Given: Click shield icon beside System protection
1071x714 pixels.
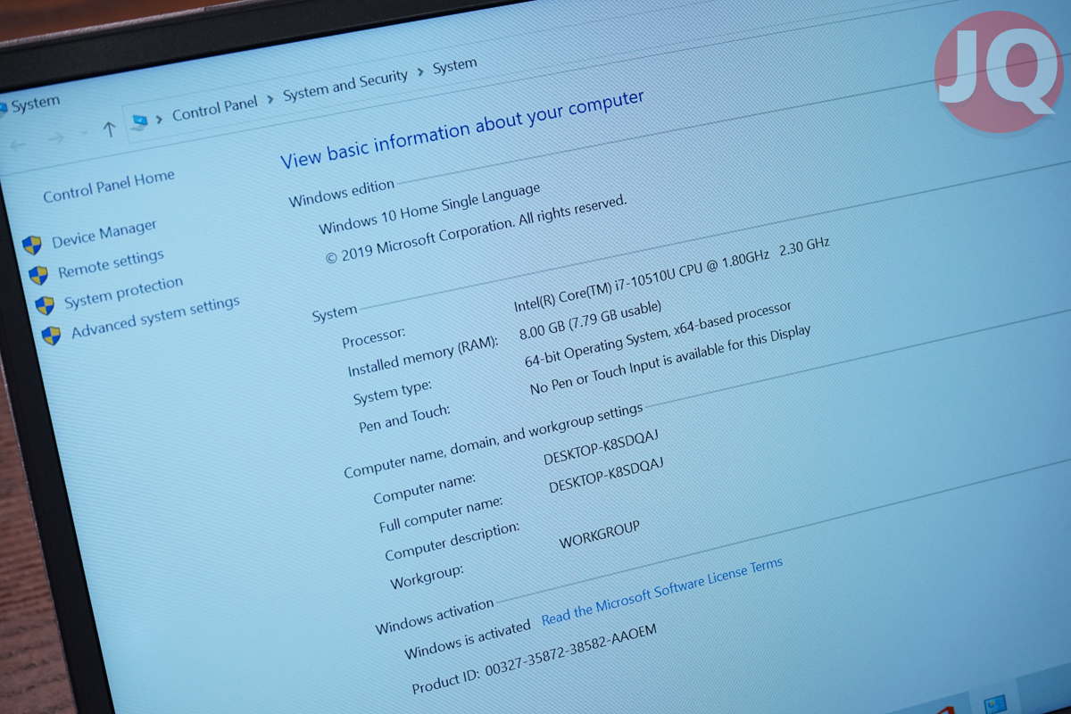Looking at the screenshot, I should point(45,305).
